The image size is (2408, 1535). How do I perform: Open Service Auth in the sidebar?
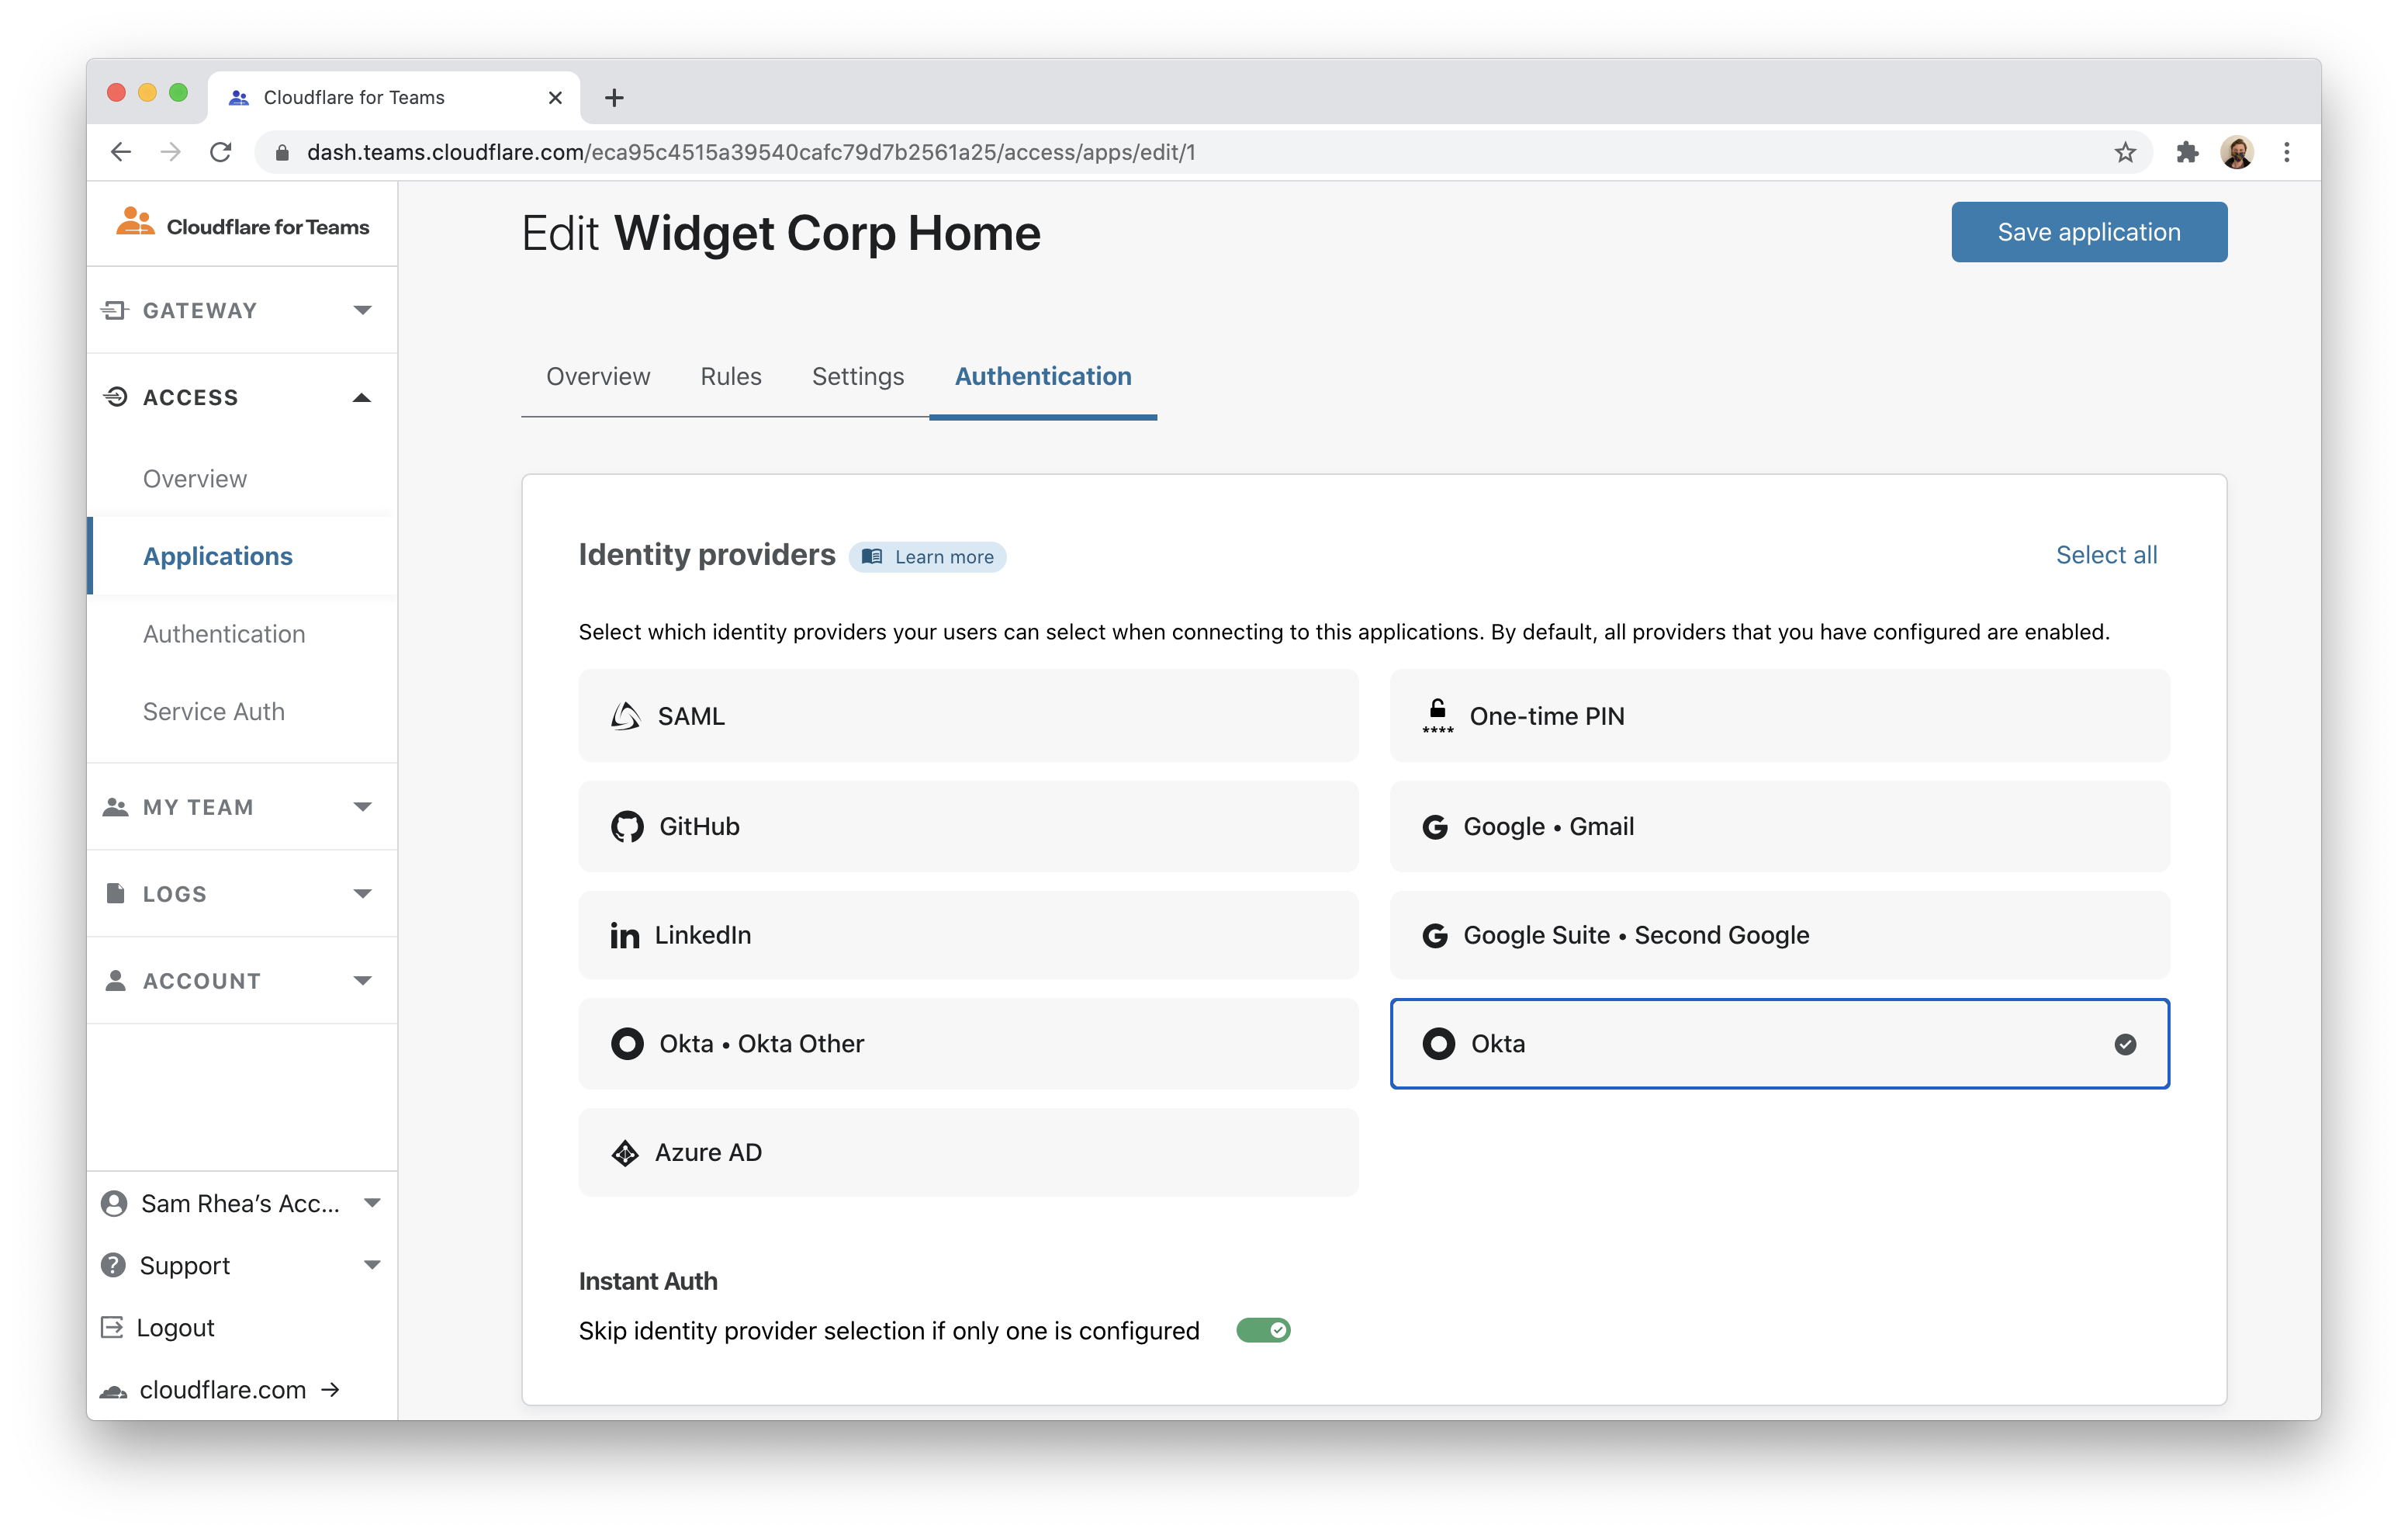214,712
